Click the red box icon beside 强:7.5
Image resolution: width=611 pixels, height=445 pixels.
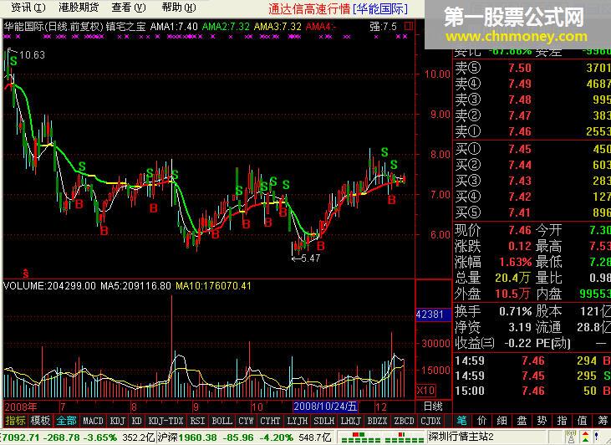pos(409,26)
